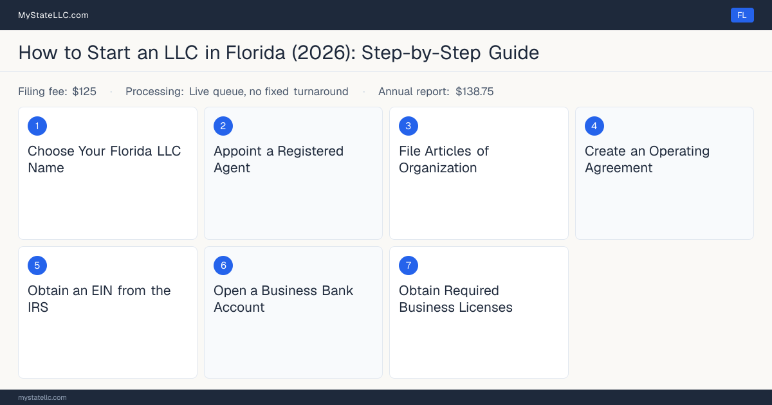The height and width of the screenshot is (405, 772).
Task: Click step 7 number badge
Action: tap(409, 265)
